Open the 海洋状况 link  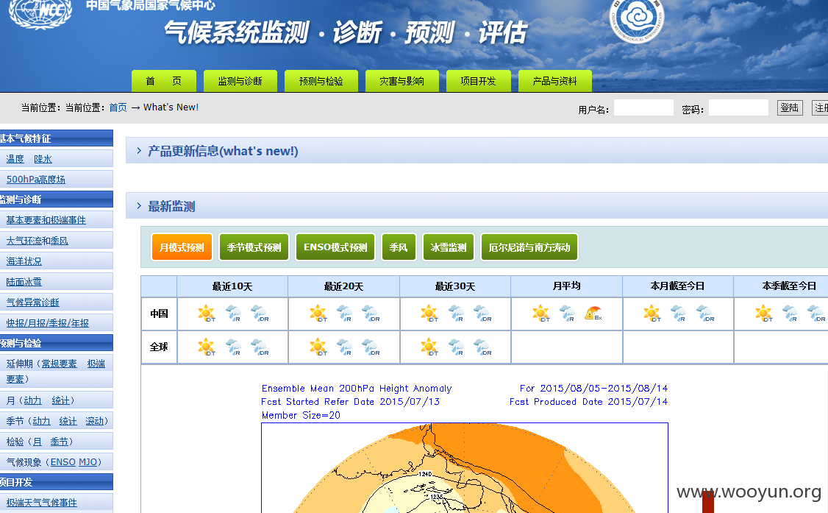coord(24,261)
